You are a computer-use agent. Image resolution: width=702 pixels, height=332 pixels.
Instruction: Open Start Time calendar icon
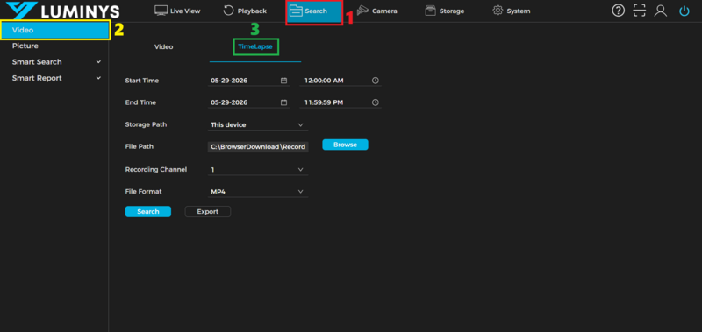click(x=283, y=81)
